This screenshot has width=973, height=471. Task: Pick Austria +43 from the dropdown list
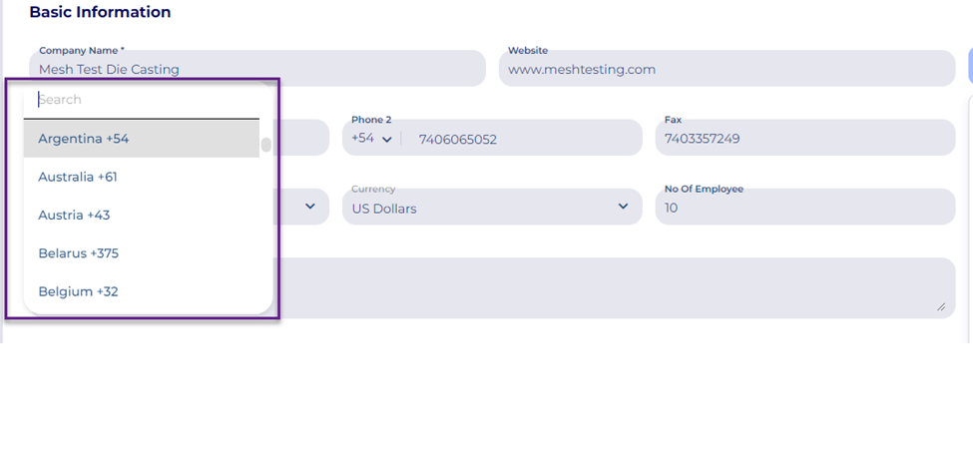(x=141, y=215)
